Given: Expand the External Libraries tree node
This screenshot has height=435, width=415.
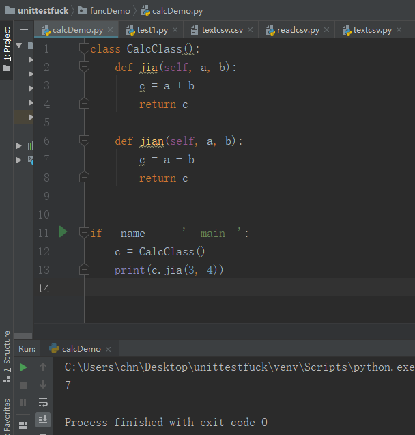Looking at the screenshot, I should click(x=19, y=145).
